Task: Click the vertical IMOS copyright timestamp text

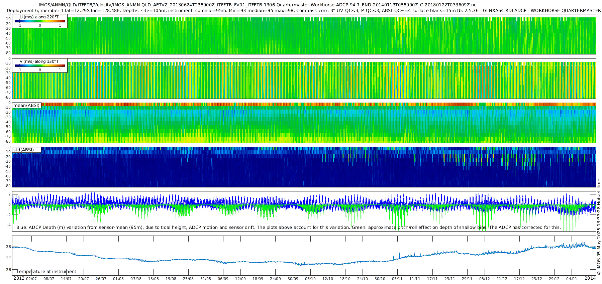Action: [599, 231]
